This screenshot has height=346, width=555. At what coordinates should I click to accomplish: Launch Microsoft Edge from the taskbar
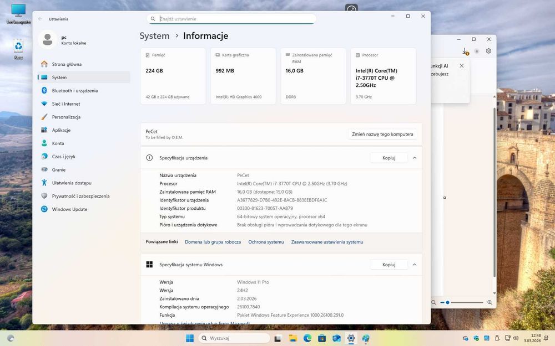coord(307,338)
